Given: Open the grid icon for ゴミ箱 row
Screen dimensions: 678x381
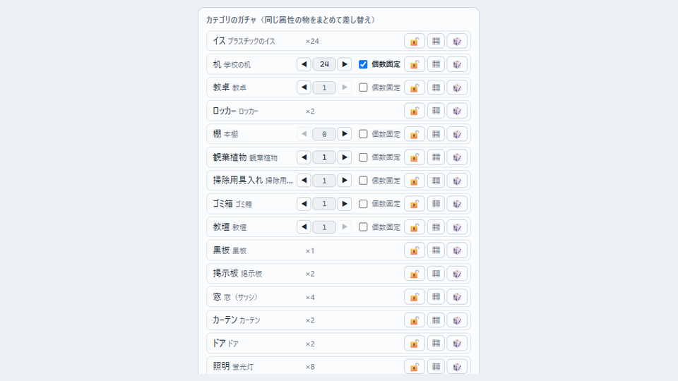Looking at the screenshot, I should (x=436, y=204).
